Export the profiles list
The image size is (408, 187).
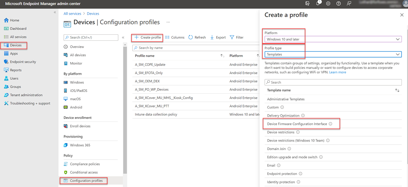coord(218,37)
